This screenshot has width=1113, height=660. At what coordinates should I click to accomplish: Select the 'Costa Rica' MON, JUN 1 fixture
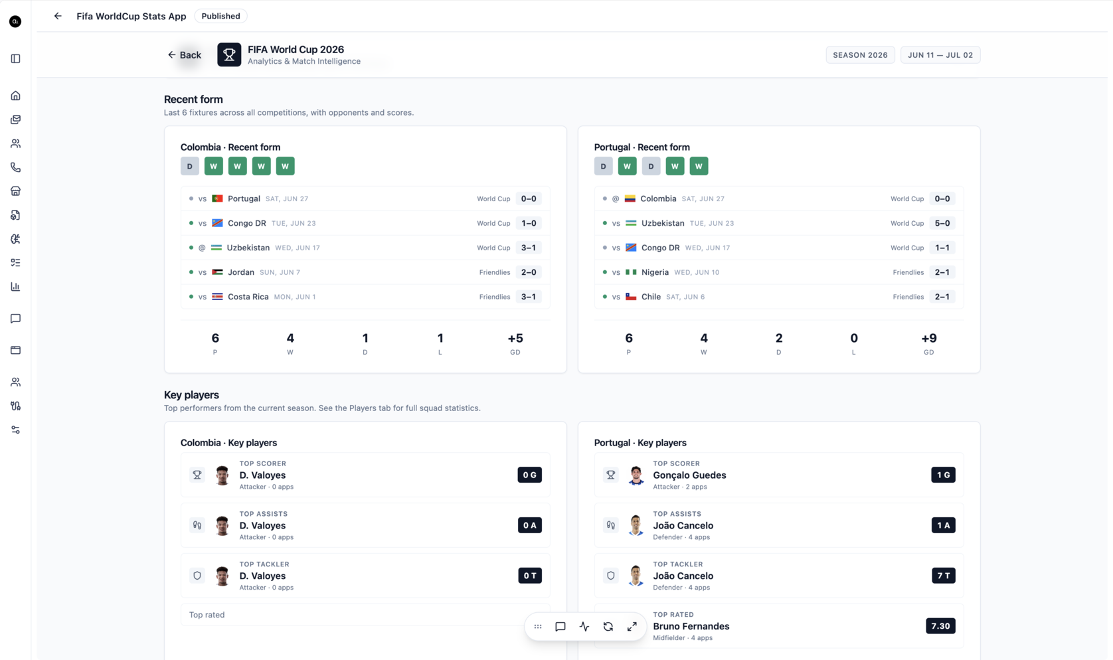coord(365,297)
